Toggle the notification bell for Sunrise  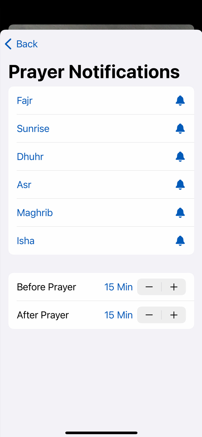180,128
